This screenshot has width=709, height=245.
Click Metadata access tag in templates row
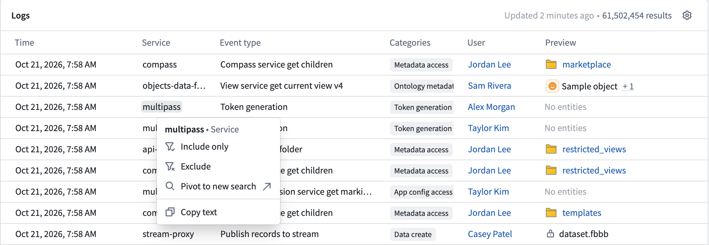click(421, 213)
